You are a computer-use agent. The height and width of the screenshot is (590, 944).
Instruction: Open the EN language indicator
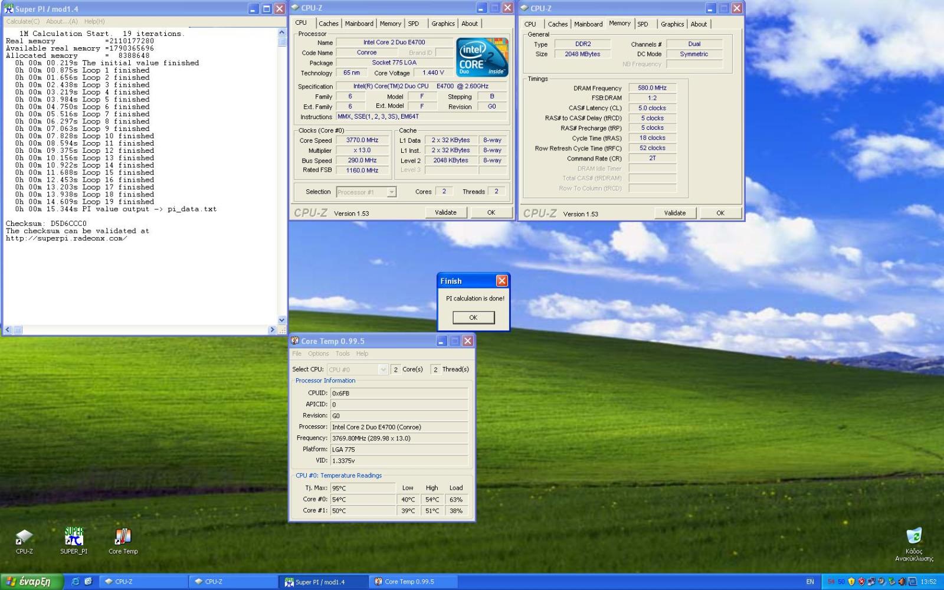click(x=810, y=582)
